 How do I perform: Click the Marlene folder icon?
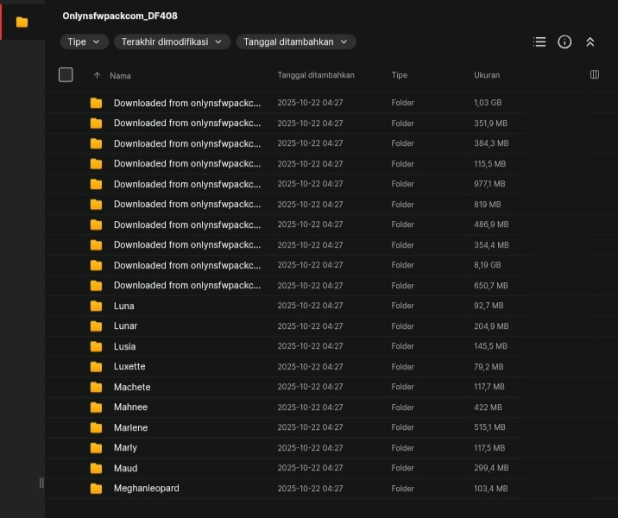[96, 427]
